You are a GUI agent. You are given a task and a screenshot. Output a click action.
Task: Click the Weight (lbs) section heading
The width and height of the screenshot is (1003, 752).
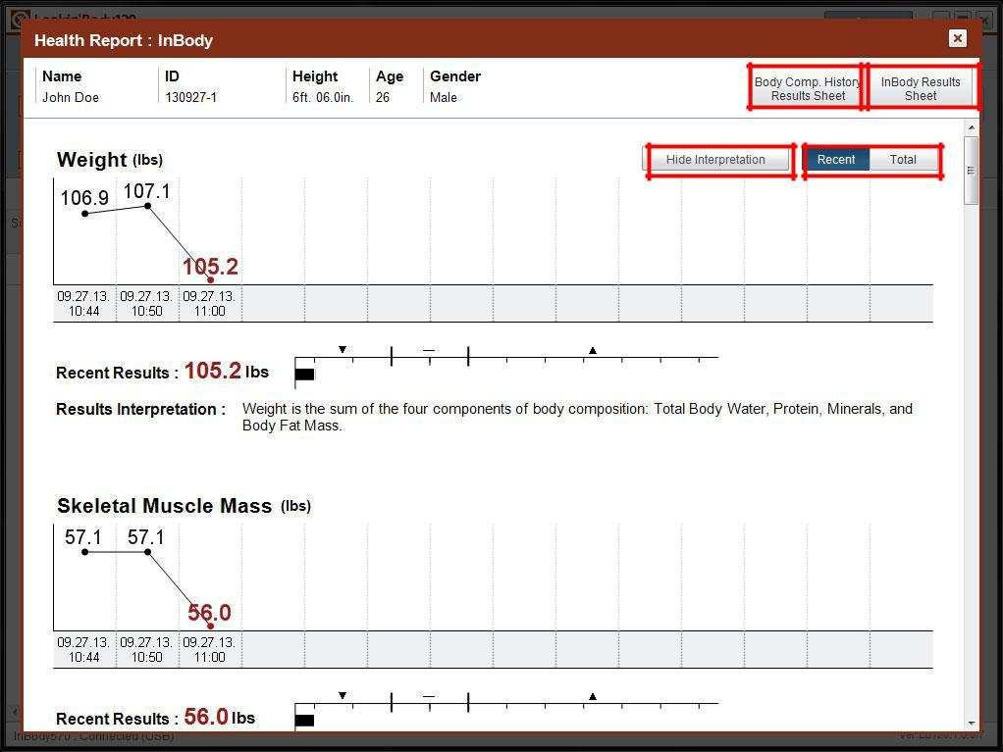(109, 159)
